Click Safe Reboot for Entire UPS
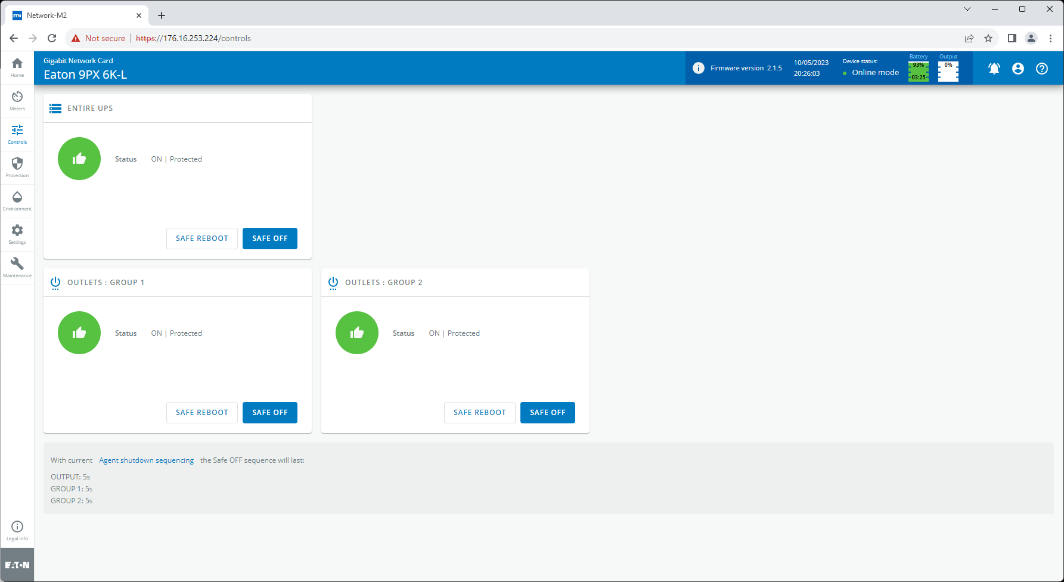 [x=202, y=239]
